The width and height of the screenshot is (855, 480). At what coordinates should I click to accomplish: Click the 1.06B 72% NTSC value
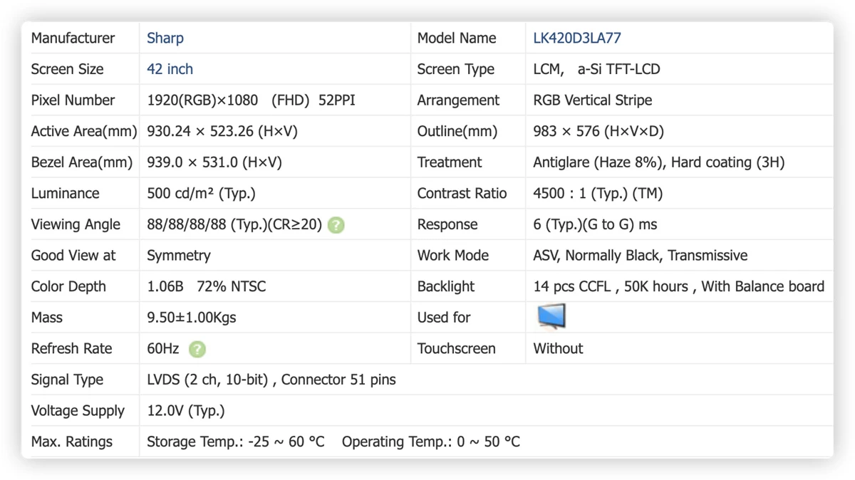point(207,286)
